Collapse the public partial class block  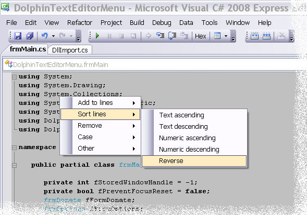[x=14, y=165]
